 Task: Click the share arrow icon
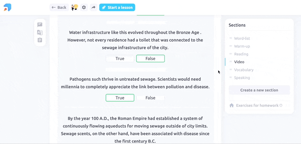93,7
